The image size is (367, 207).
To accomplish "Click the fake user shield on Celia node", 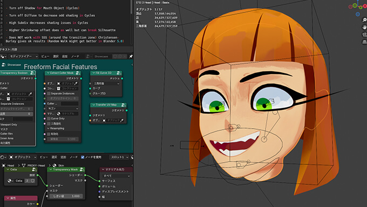I will (33, 181).
